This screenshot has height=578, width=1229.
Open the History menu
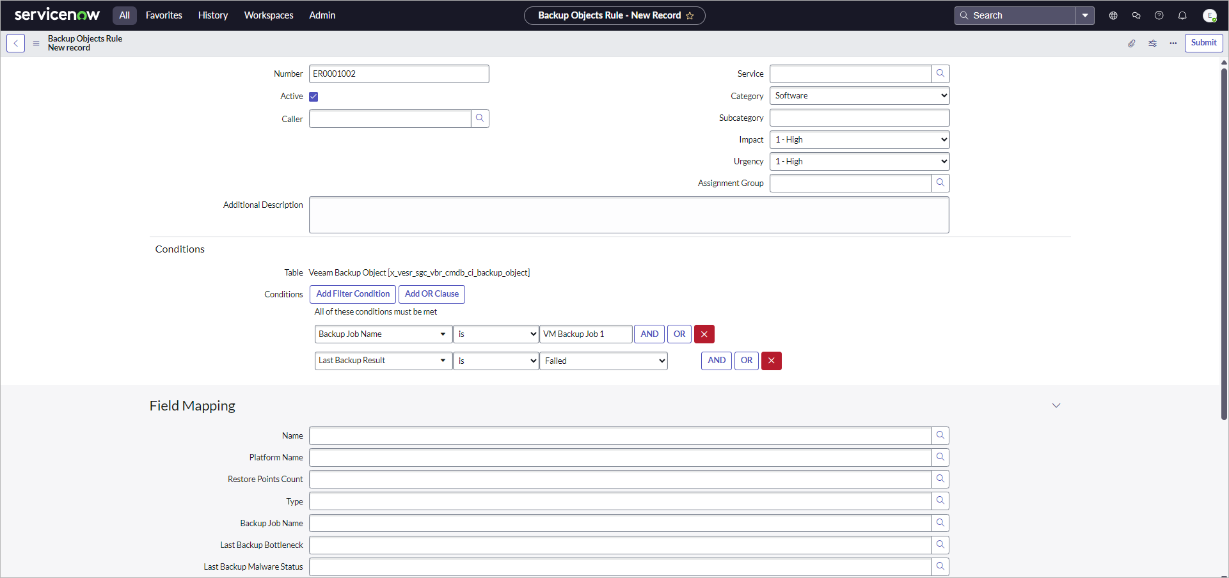(213, 15)
